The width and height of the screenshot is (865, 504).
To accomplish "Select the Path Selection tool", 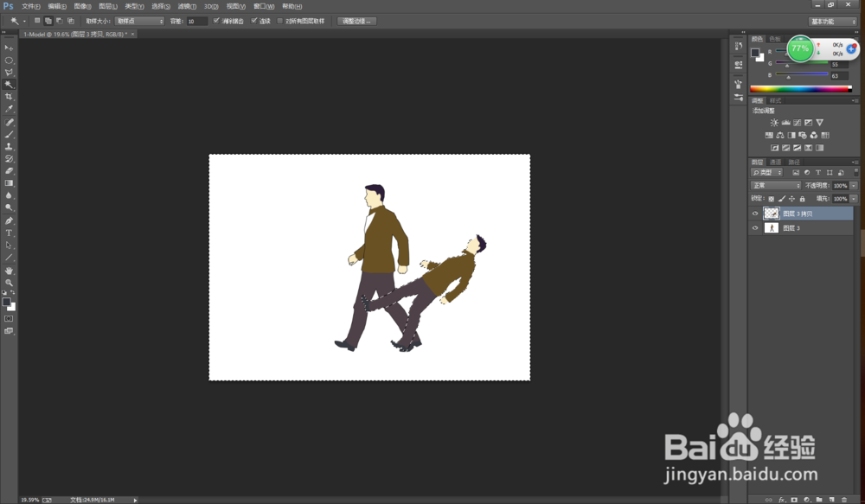I will 9,245.
